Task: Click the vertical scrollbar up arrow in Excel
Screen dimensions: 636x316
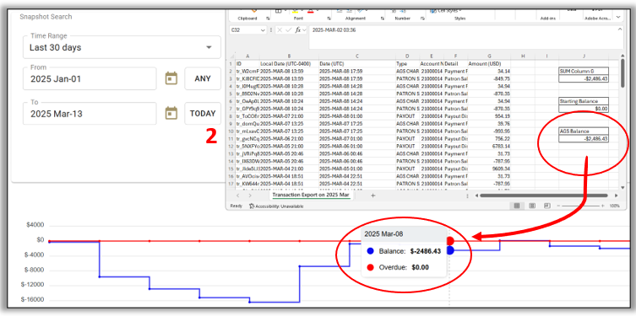Action: 622,56
